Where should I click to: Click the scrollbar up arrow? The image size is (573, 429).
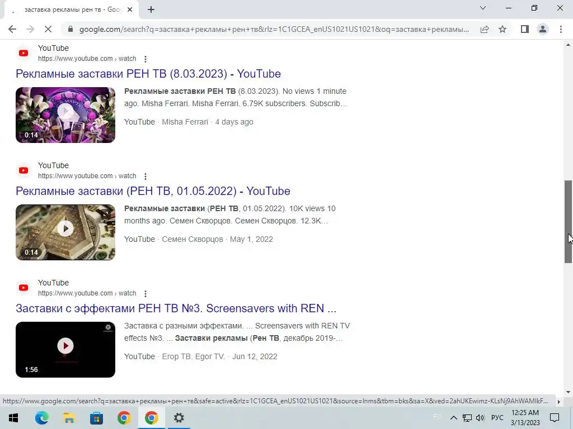(x=568, y=45)
